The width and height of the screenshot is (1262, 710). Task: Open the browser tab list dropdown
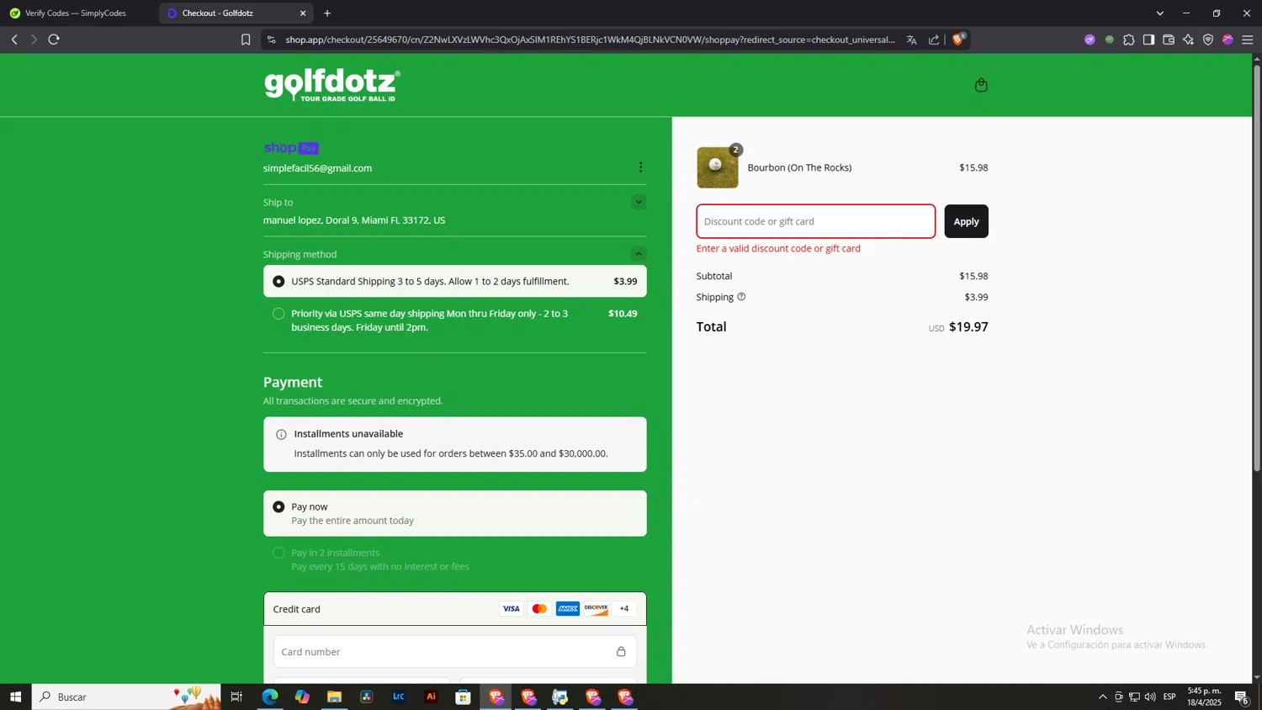point(1160,13)
